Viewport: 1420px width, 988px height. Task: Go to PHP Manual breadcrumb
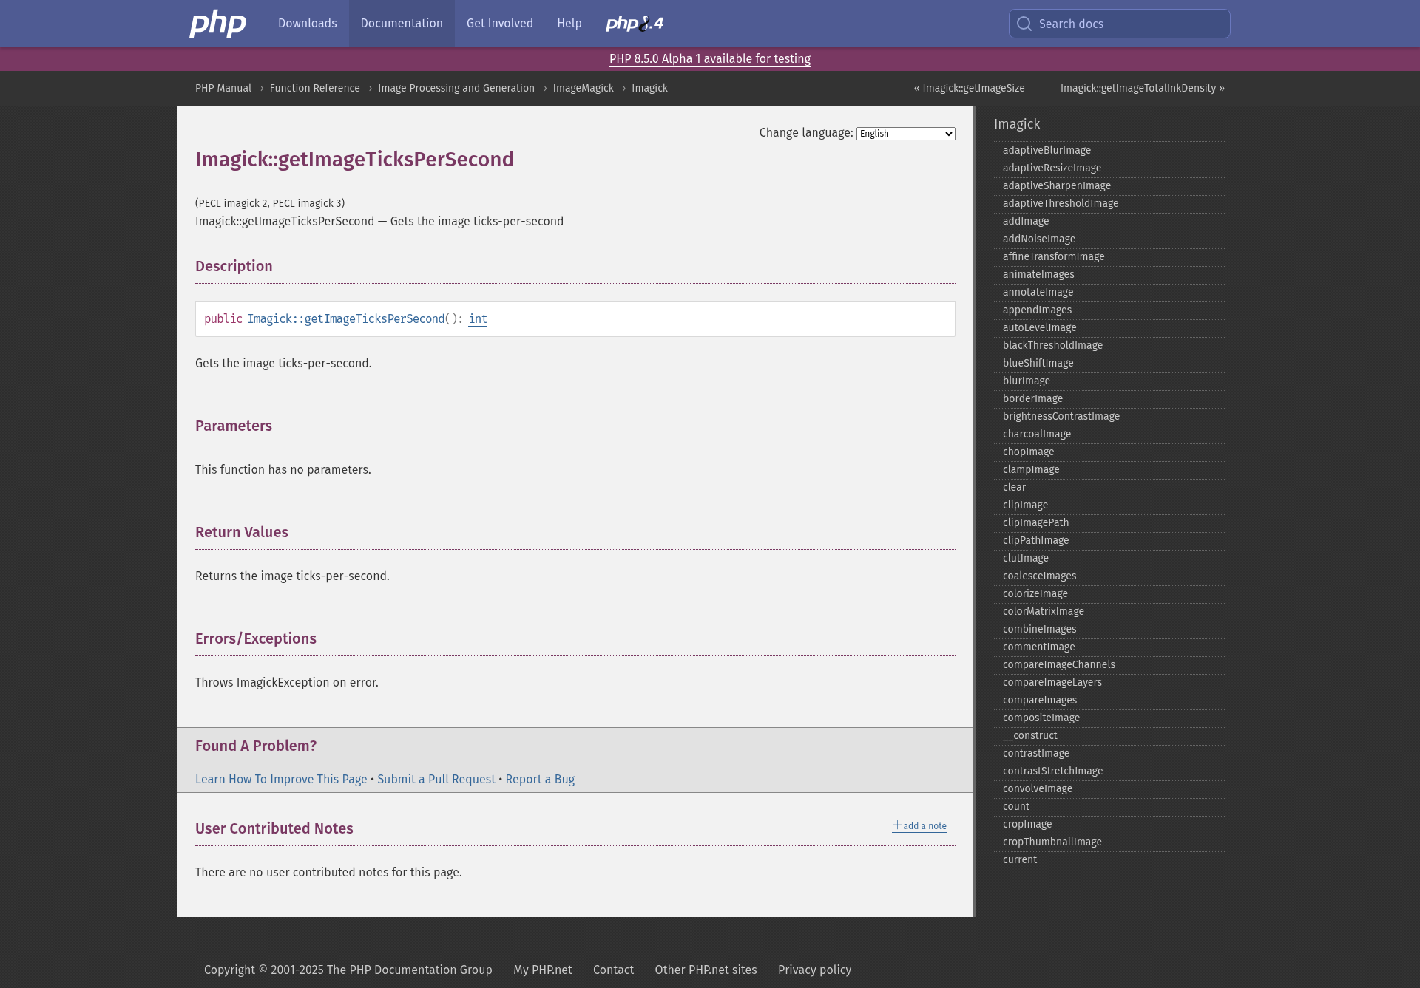pos(223,88)
